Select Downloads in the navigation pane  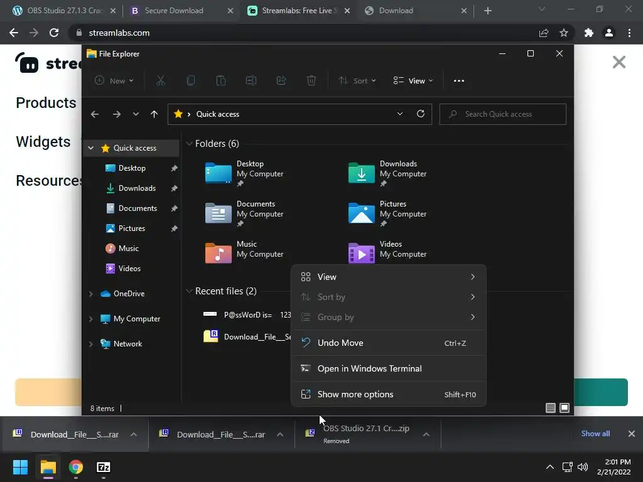point(137,188)
